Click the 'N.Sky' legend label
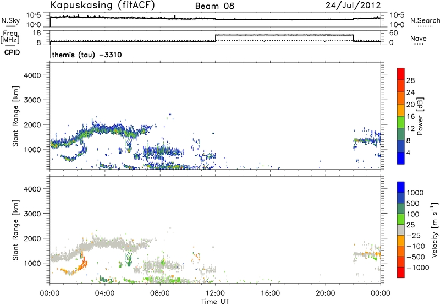 click(x=10, y=20)
